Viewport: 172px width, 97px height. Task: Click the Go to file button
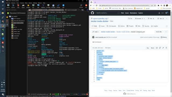[159, 32]
